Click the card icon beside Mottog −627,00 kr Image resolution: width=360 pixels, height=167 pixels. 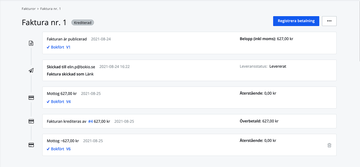(31, 145)
